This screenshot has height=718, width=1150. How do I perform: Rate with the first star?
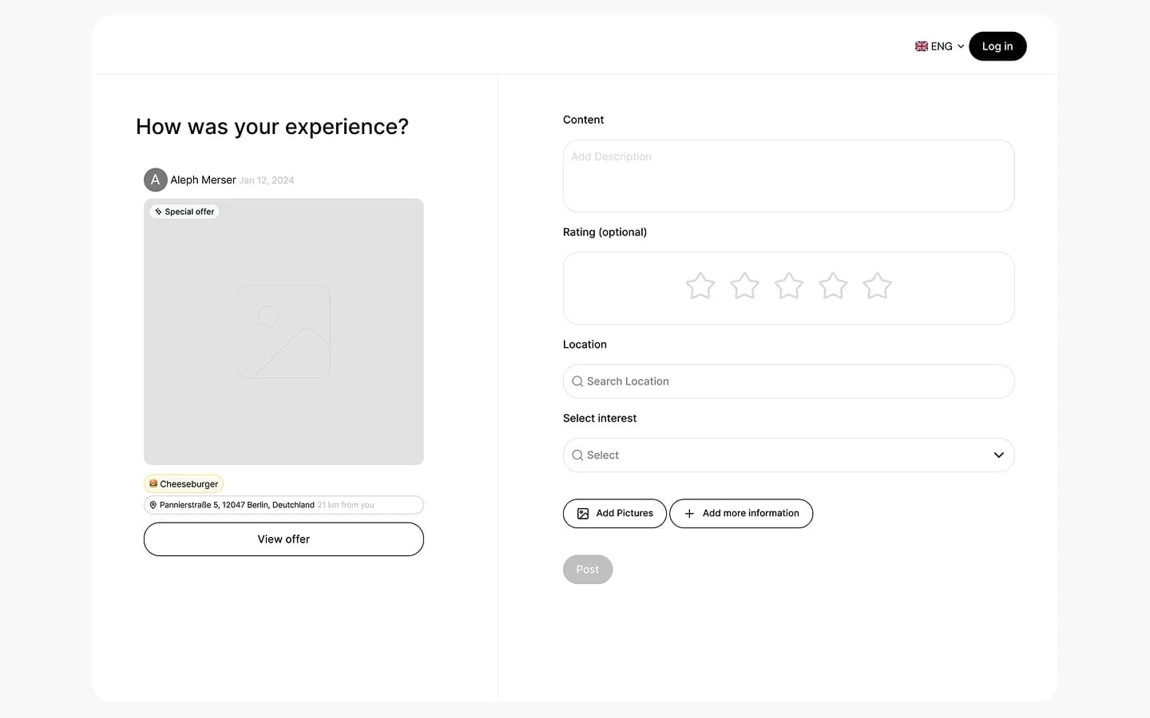tap(700, 286)
